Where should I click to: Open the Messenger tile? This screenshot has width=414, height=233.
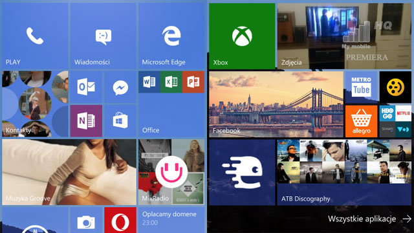pos(120,87)
